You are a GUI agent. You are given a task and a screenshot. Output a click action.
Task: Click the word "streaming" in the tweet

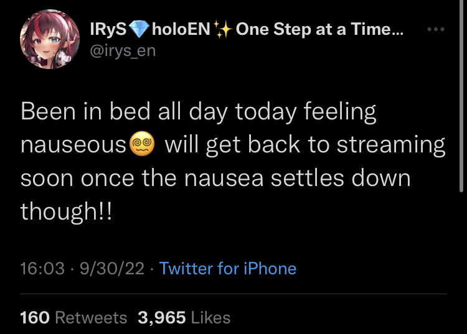click(x=391, y=146)
